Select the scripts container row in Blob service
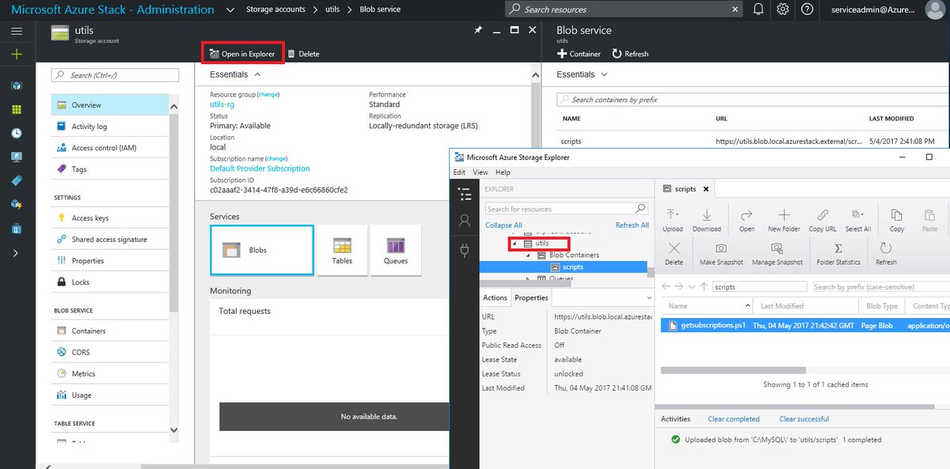Image resolution: width=950 pixels, height=469 pixels. [752, 141]
